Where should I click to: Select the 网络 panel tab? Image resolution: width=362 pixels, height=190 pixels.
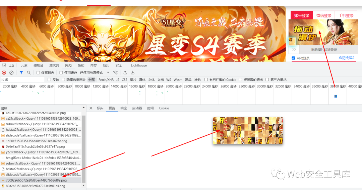[x=68, y=65]
